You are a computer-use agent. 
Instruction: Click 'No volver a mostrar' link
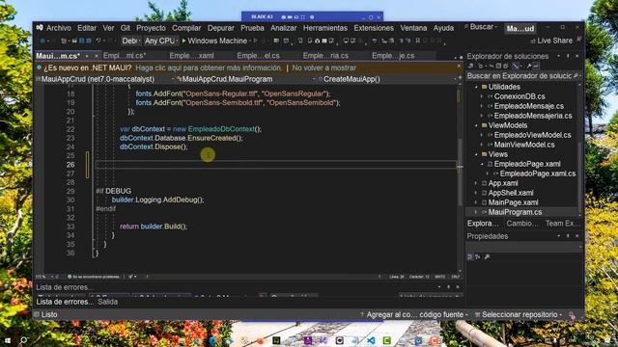[x=324, y=67]
